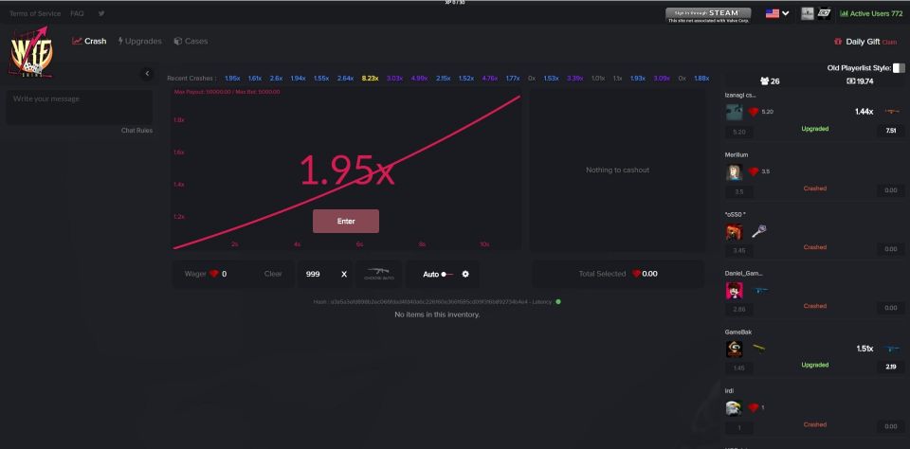Open the auto-bet settings gear

(x=465, y=274)
